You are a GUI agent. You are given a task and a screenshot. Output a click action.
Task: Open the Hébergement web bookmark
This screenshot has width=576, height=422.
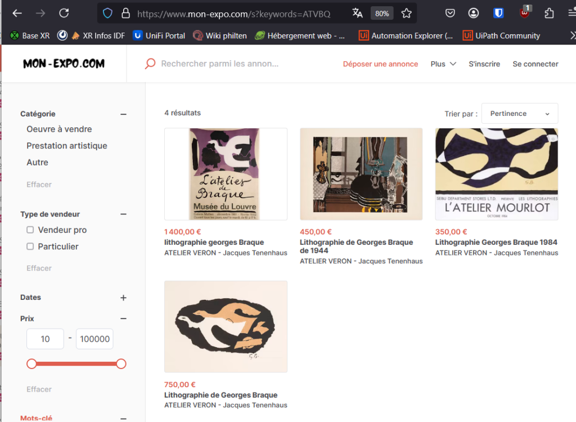click(300, 35)
